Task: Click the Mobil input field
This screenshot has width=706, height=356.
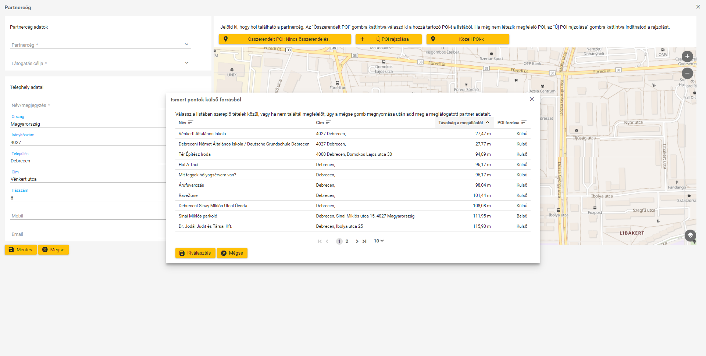Action: point(88,216)
